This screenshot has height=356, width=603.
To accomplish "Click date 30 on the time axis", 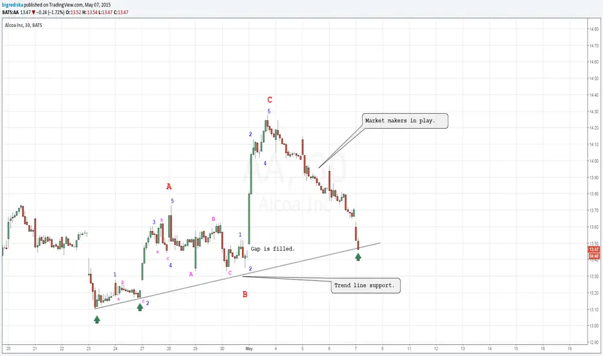I will click(x=223, y=349).
